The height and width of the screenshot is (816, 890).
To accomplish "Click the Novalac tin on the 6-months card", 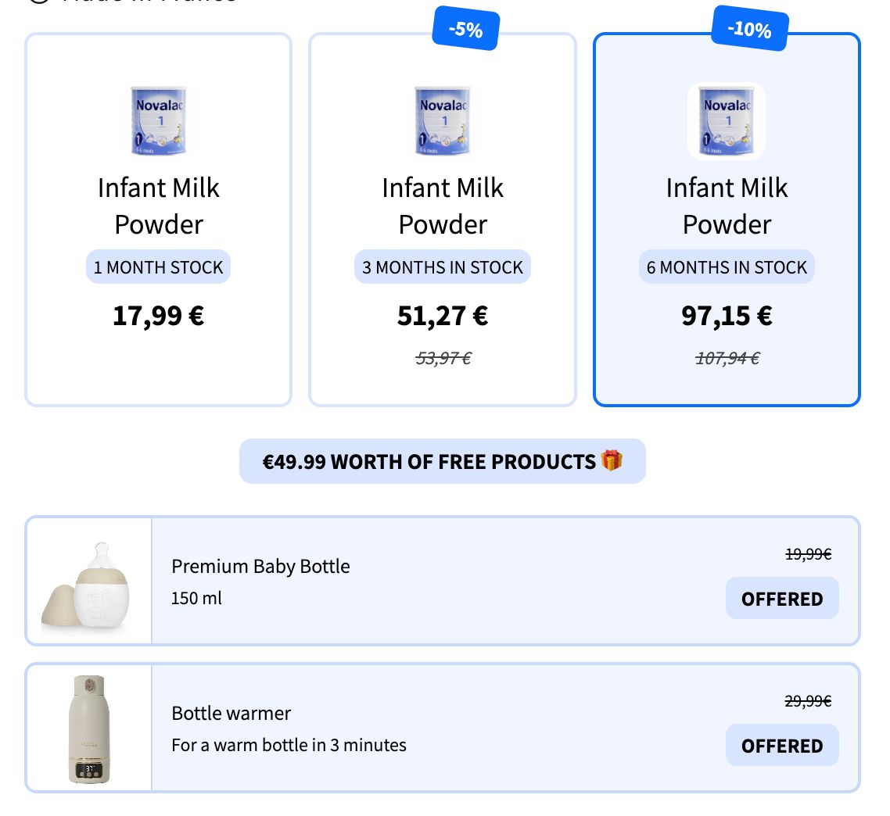I will click(x=727, y=121).
